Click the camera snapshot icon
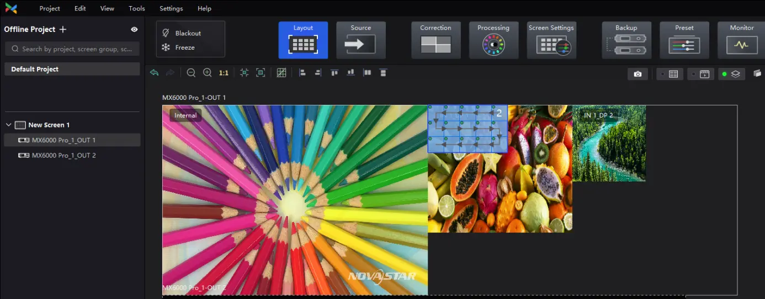 coord(637,74)
